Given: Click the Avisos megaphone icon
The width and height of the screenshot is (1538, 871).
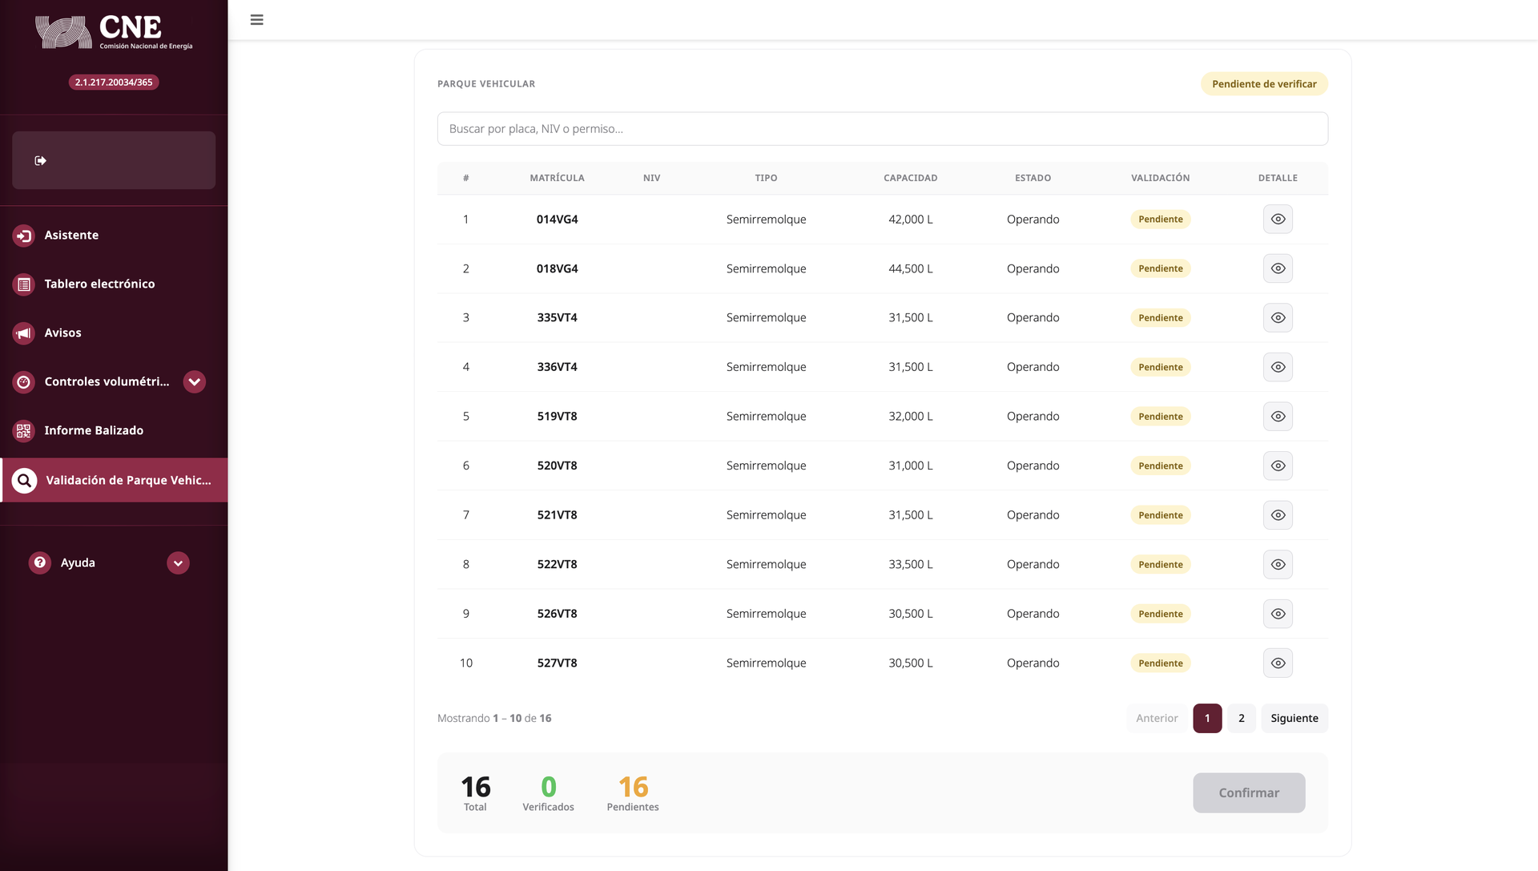Looking at the screenshot, I should [x=24, y=333].
